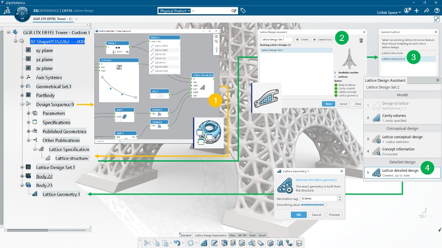Viewport: 442px width, 248px height.
Task: Select Lattice Design Set.1 in existing designs list
Action: (x=296, y=50)
